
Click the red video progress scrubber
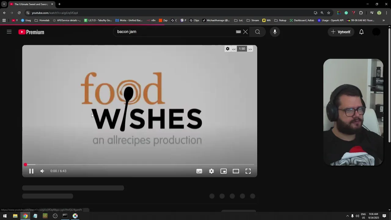click(x=25, y=165)
